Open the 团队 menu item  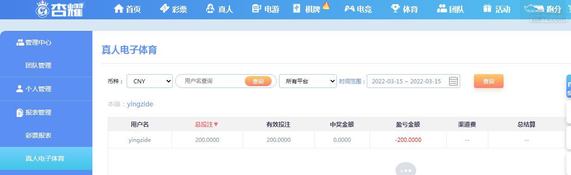[450, 9]
